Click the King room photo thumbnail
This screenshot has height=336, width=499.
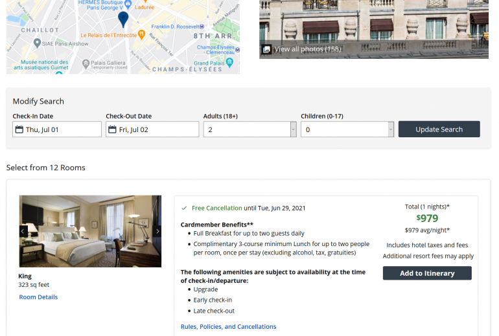[90, 231]
